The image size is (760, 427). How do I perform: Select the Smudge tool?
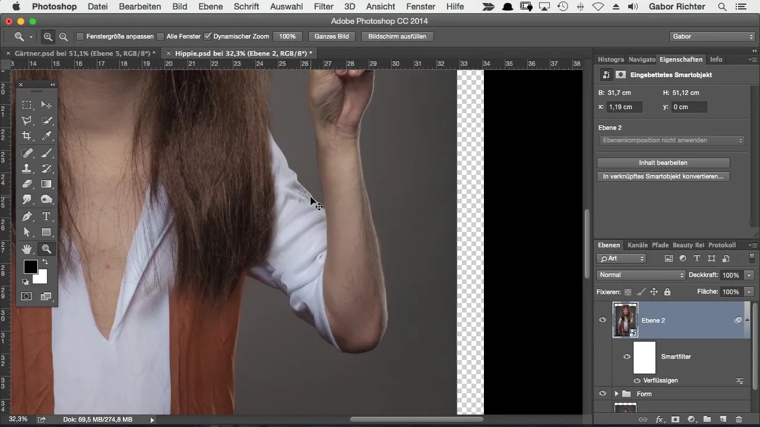[27, 199]
